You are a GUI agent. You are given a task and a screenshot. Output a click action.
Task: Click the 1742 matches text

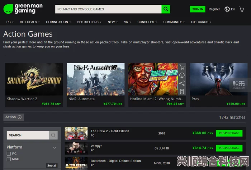click(x=232, y=118)
